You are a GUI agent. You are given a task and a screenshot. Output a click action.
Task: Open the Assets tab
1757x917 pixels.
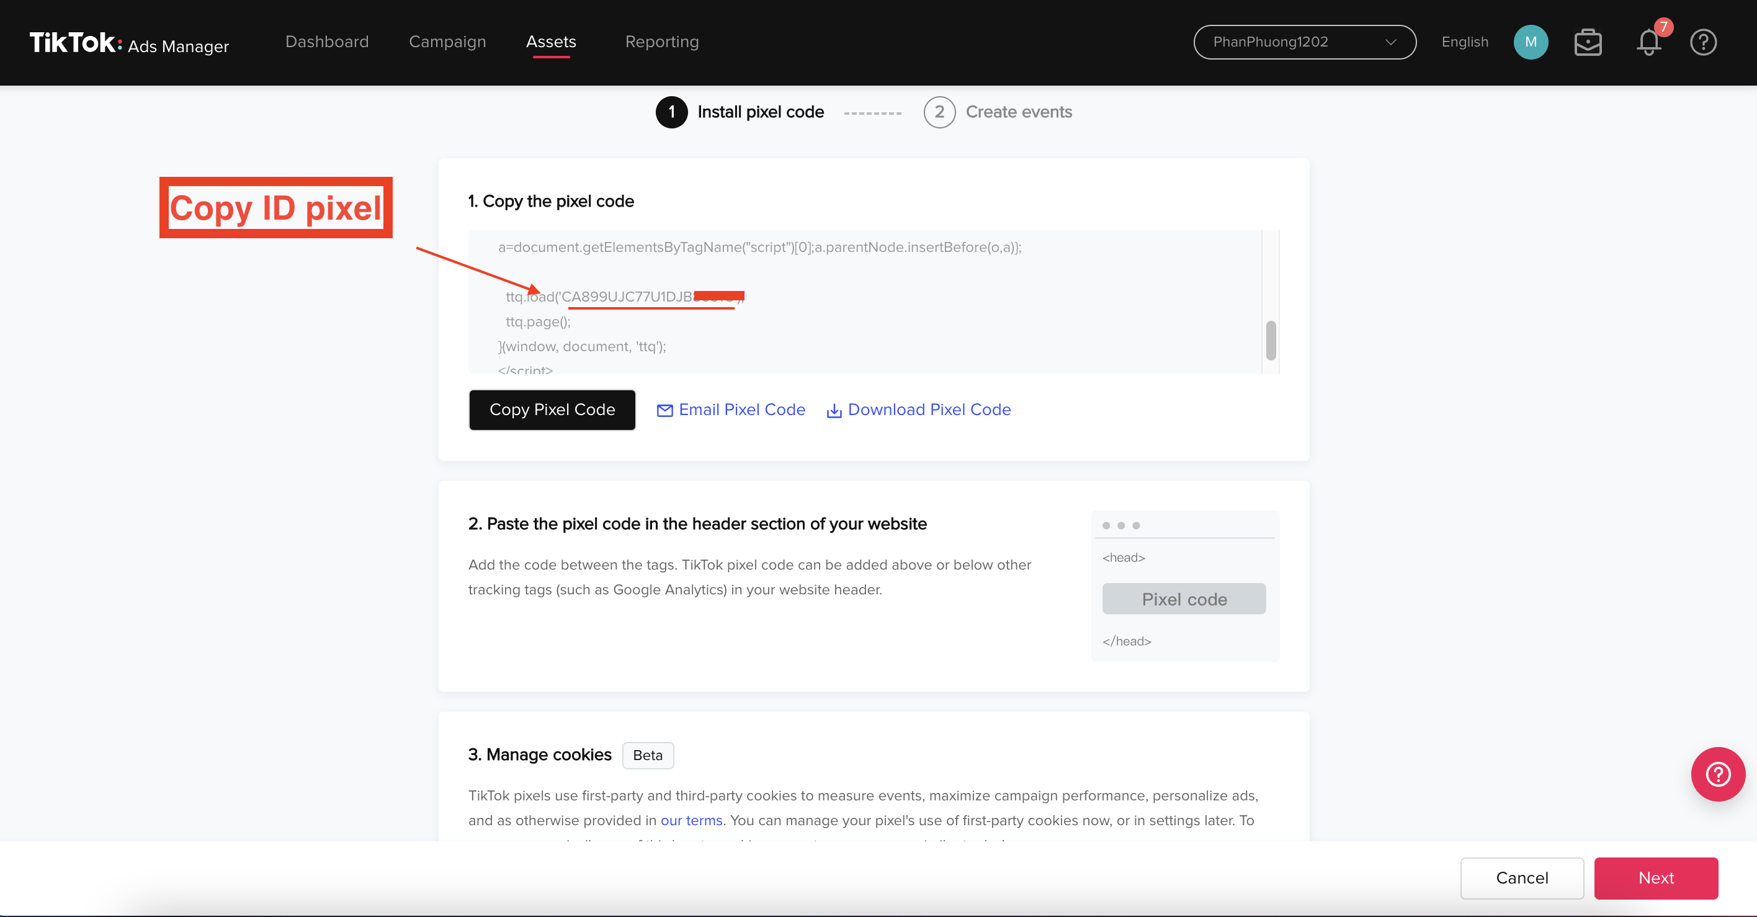(x=551, y=42)
